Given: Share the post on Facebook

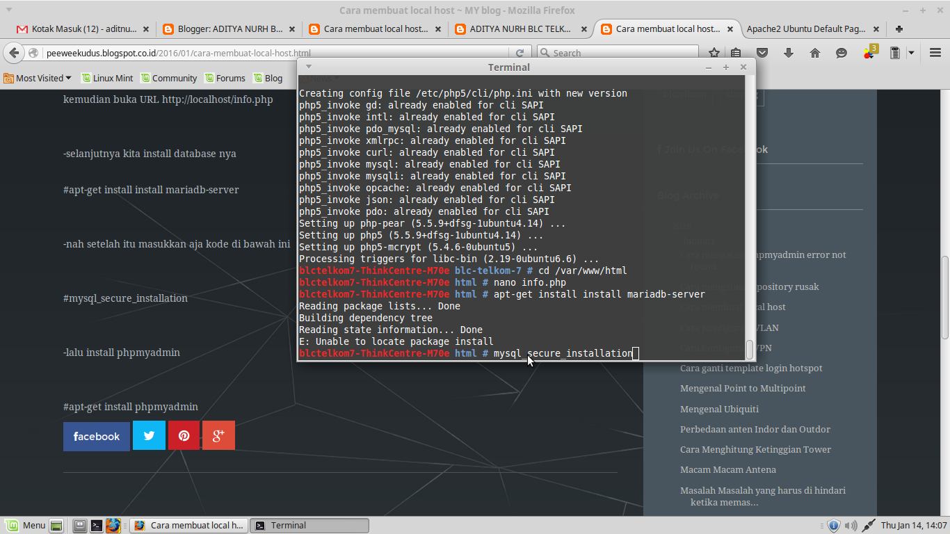Looking at the screenshot, I should pyautogui.click(x=96, y=436).
